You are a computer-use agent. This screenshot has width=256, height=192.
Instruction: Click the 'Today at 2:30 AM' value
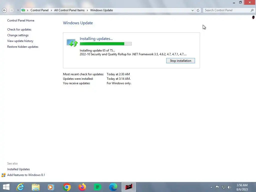coord(118,74)
